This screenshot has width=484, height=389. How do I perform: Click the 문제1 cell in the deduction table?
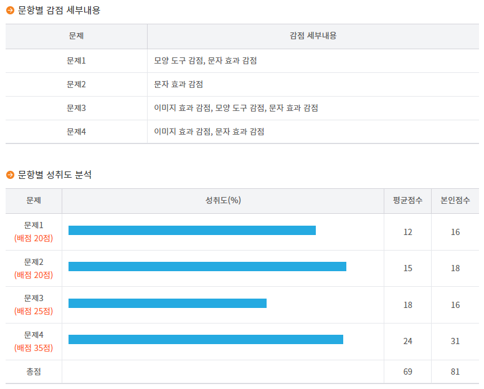(x=76, y=60)
